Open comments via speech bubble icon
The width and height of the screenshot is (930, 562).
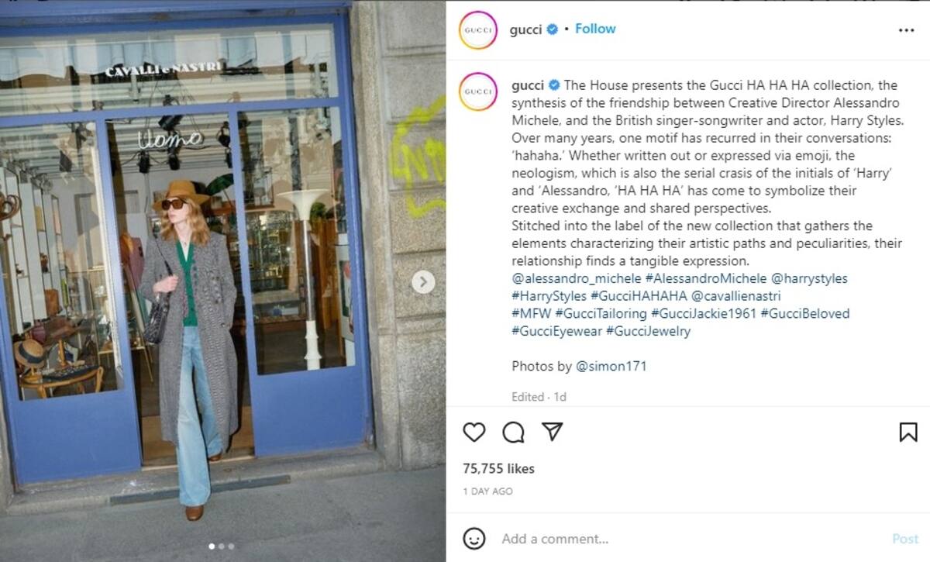[513, 432]
